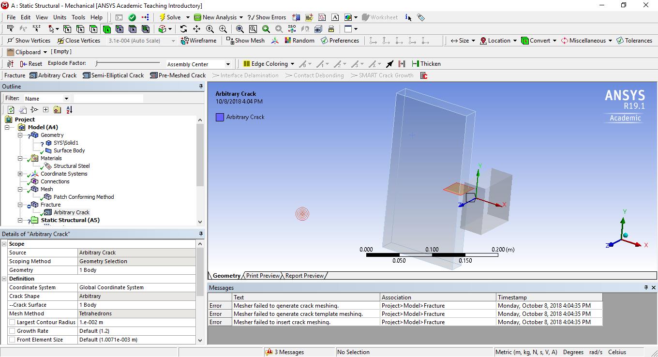Toggle Show Vertices
This screenshot has height=357, width=658.
(29, 41)
